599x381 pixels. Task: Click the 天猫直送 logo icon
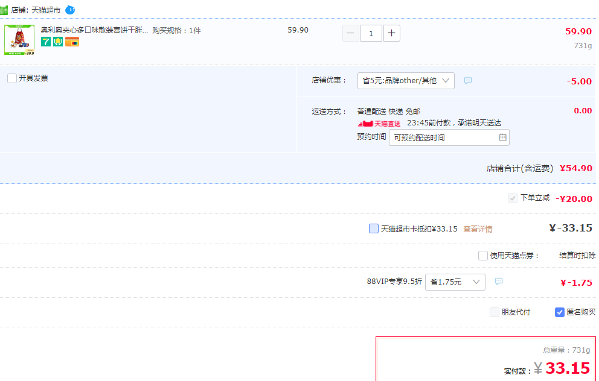pyautogui.click(x=379, y=123)
